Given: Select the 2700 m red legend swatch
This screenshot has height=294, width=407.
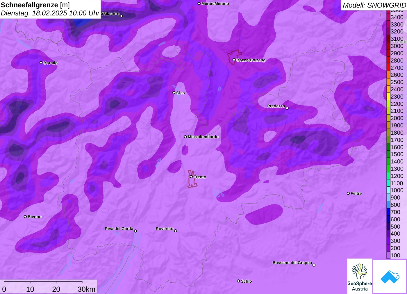Looking at the screenshot, I should (x=388, y=68).
